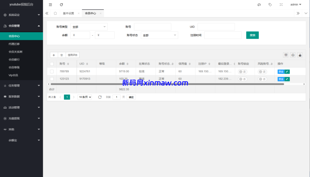
Task: Close the 会员中心 tab
Action: [101, 13]
